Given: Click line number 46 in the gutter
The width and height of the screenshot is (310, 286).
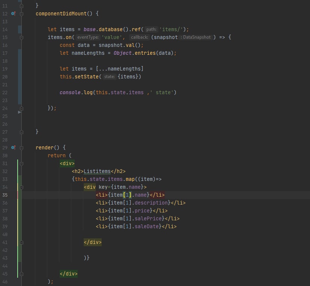Looking at the screenshot, I should tap(5, 282).
